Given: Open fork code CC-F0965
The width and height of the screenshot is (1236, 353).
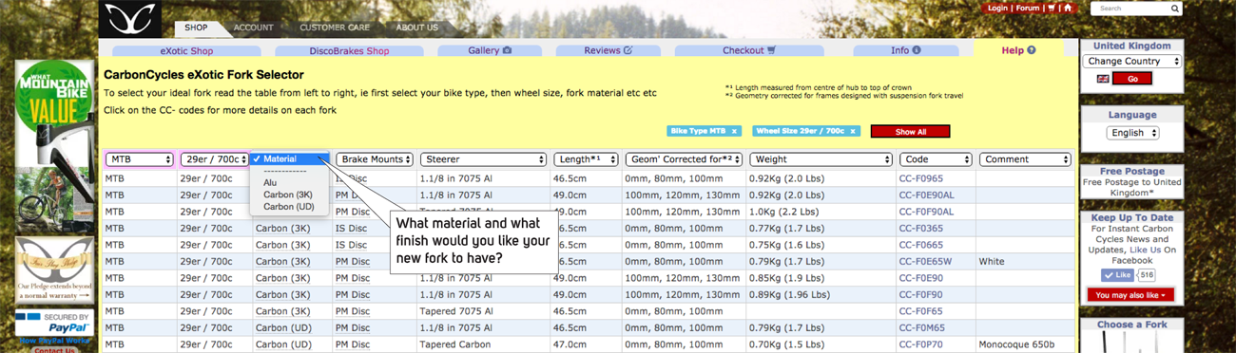Looking at the screenshot, I should click(921, 178).
